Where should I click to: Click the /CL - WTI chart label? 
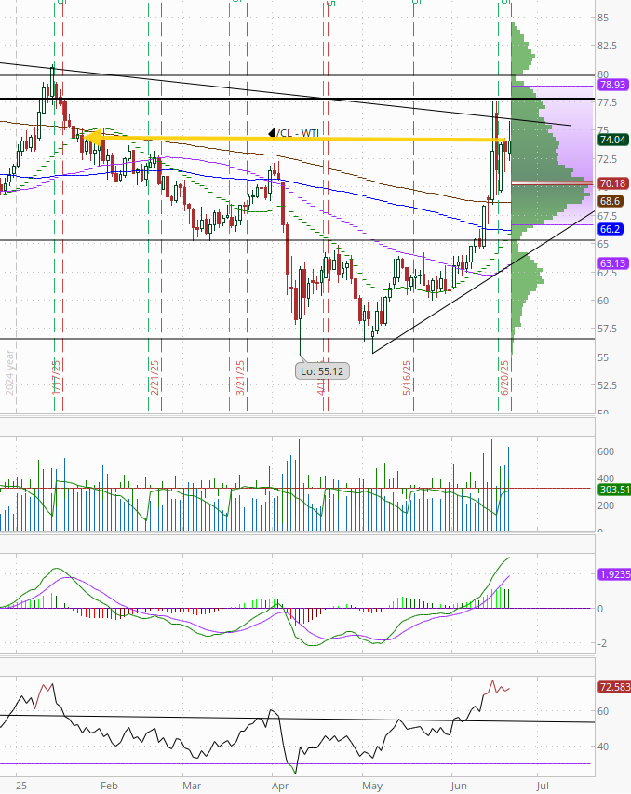tap(298, 133)
